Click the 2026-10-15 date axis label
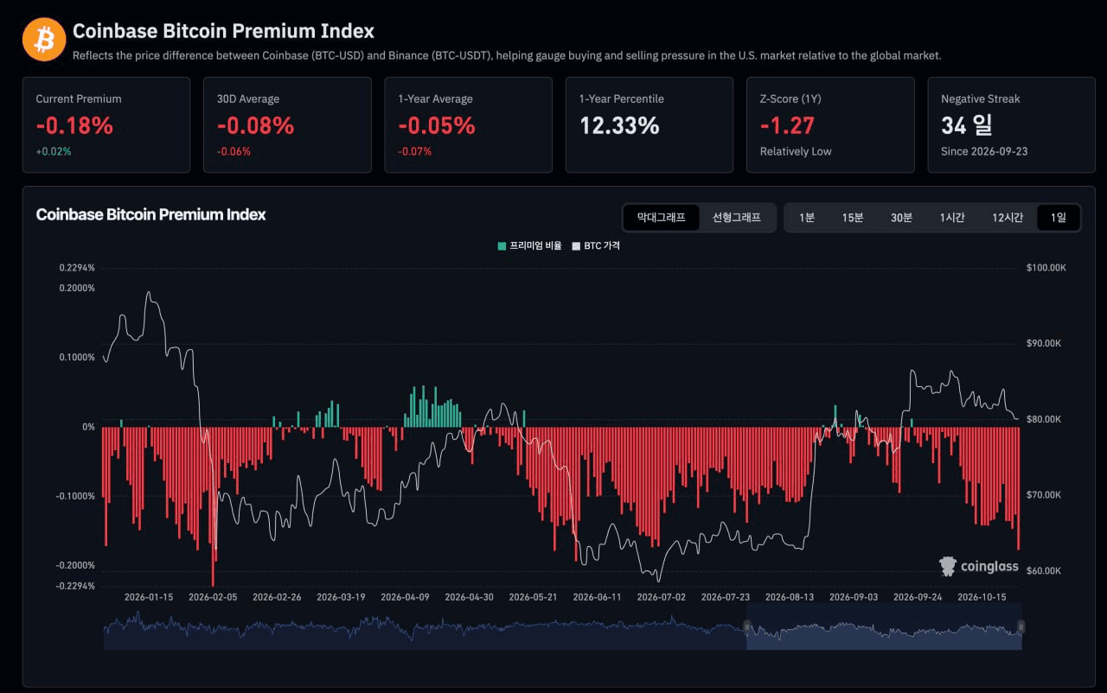Viewport: 1107px width, 693px height. 982,597
